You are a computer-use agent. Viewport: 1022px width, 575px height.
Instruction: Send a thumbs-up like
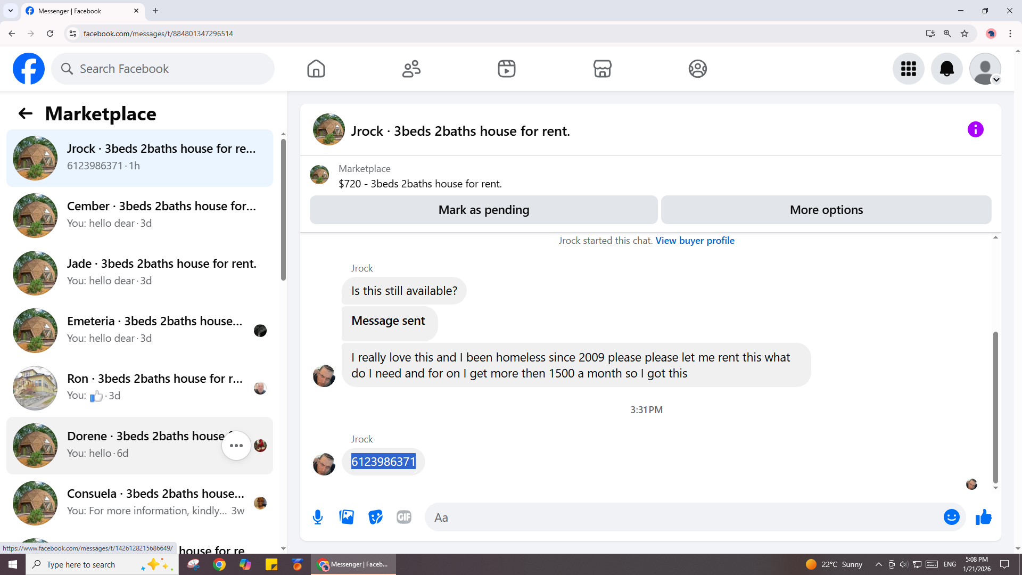[x=983, y=517]
